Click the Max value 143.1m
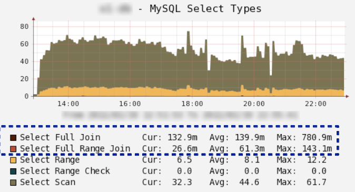This screenshot has height=192, width=355. (x=317, y=148)
